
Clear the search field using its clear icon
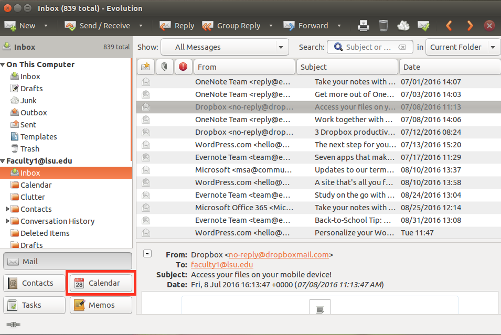point(402,47)
